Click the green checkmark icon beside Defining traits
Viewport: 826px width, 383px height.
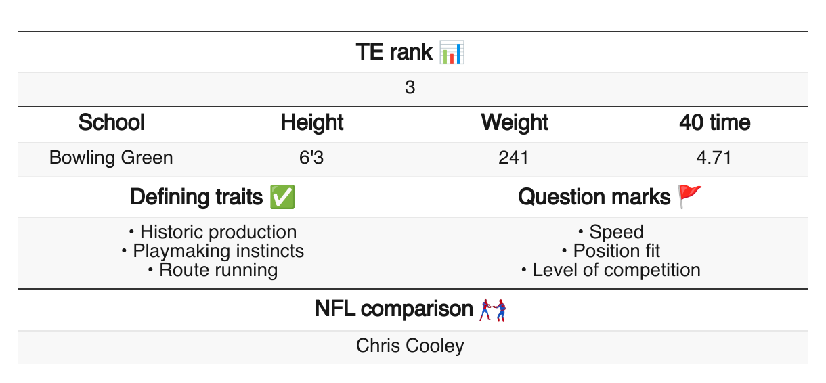[282, 197]
